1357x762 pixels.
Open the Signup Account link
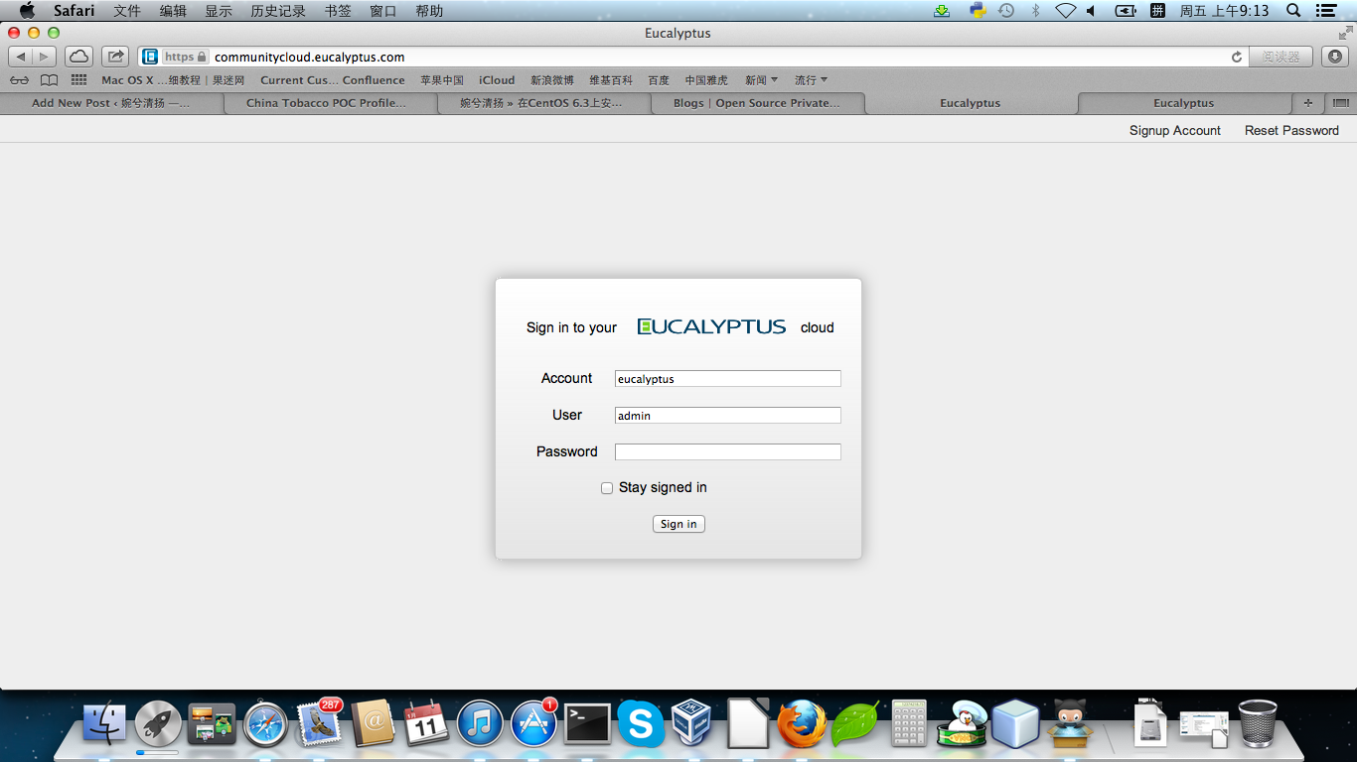coord(1175,130)
